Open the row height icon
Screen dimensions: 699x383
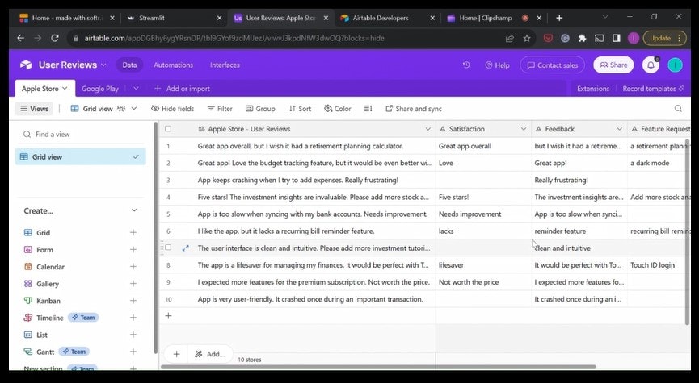click(368, 109)
